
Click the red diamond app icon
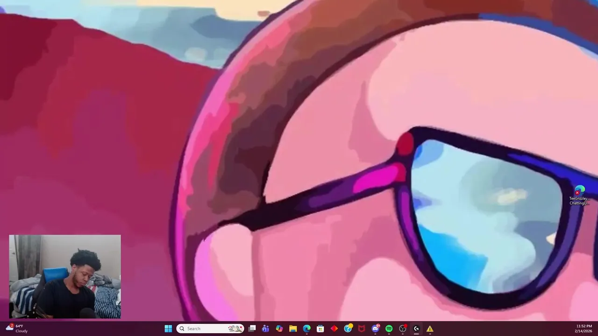click(x=334, y=329)
